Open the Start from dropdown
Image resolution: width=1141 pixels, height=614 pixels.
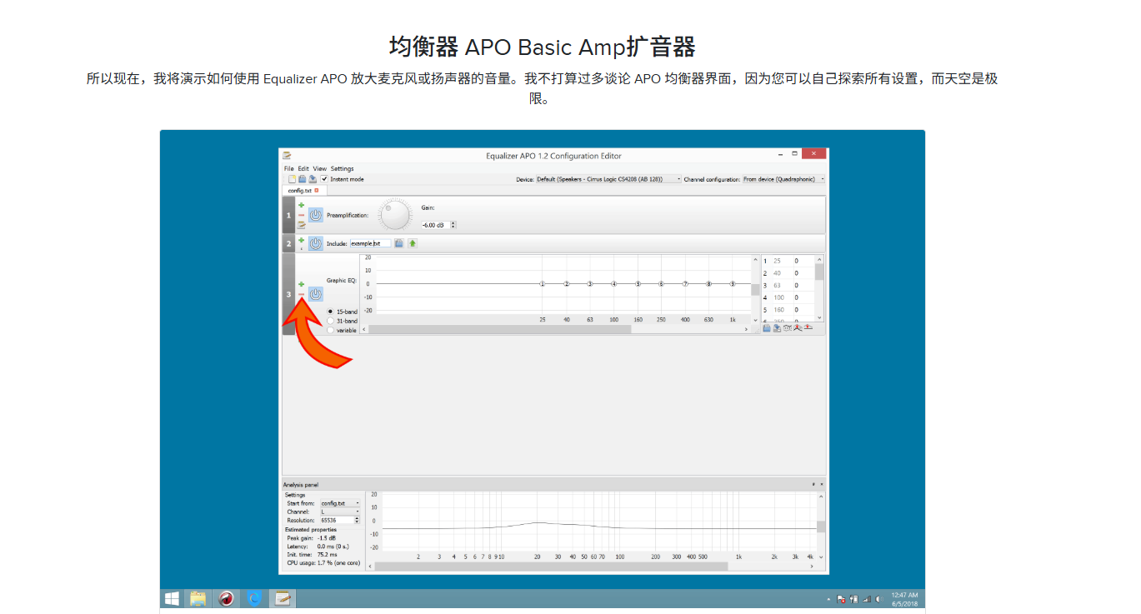[340, 503]
